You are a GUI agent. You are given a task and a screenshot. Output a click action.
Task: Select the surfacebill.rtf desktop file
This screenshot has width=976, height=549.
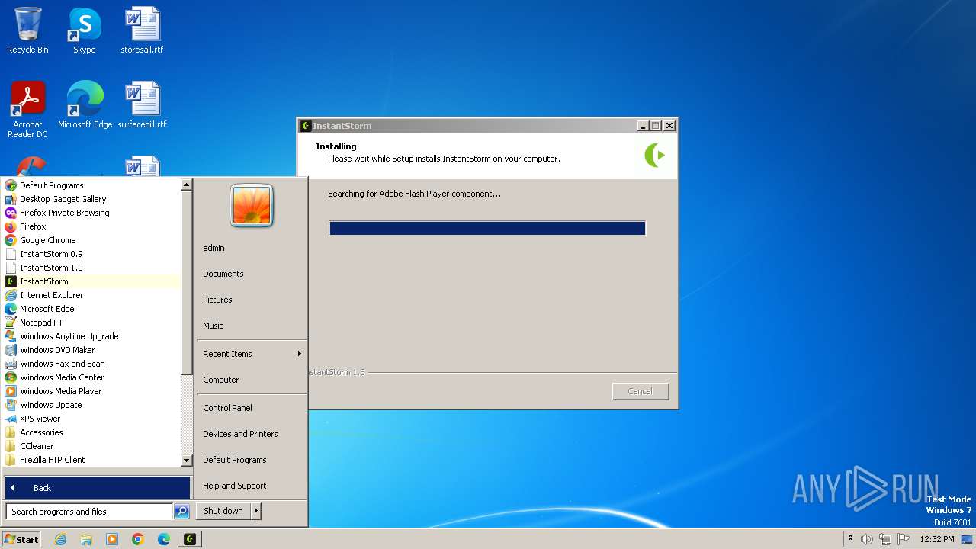(142, 104)
